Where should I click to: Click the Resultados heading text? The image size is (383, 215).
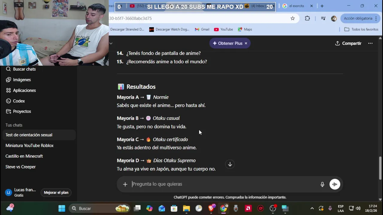pos(141,87)
